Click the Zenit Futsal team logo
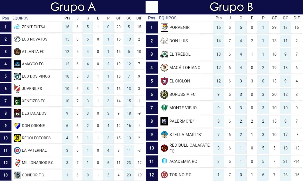The width and height of the screenshot is (303, 181). pyautogui.click(x=17, y=27)
